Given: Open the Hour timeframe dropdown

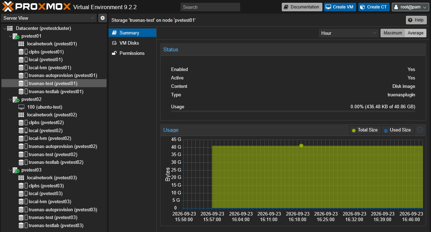Looking at the screenshot, I should point(348,33).
